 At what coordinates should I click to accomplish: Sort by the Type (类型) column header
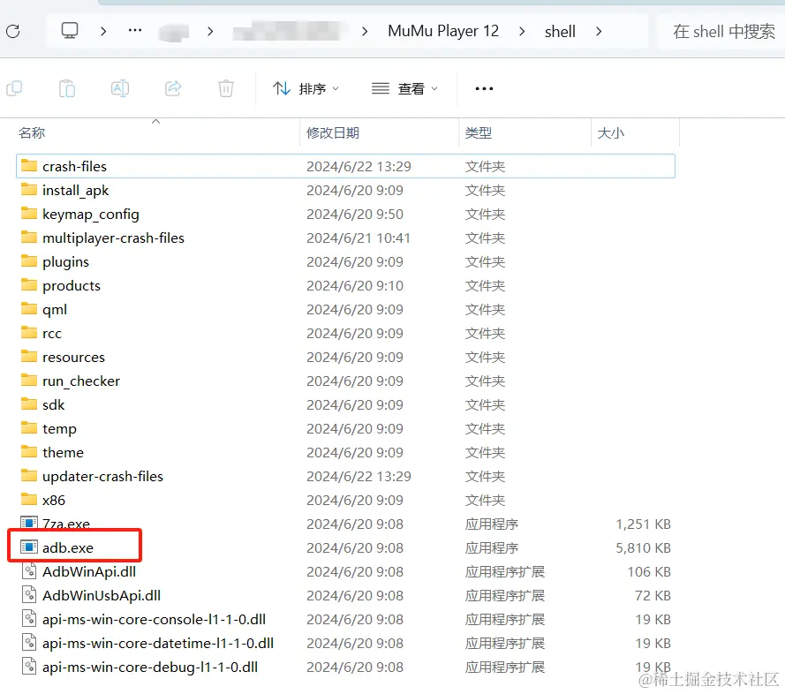478,132
